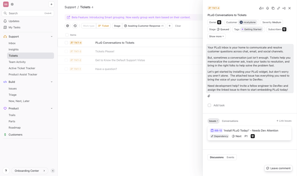This screenshot has width=297, height=176.
Task: Add a filter with the plus button
Action: [x=170, y=26]
